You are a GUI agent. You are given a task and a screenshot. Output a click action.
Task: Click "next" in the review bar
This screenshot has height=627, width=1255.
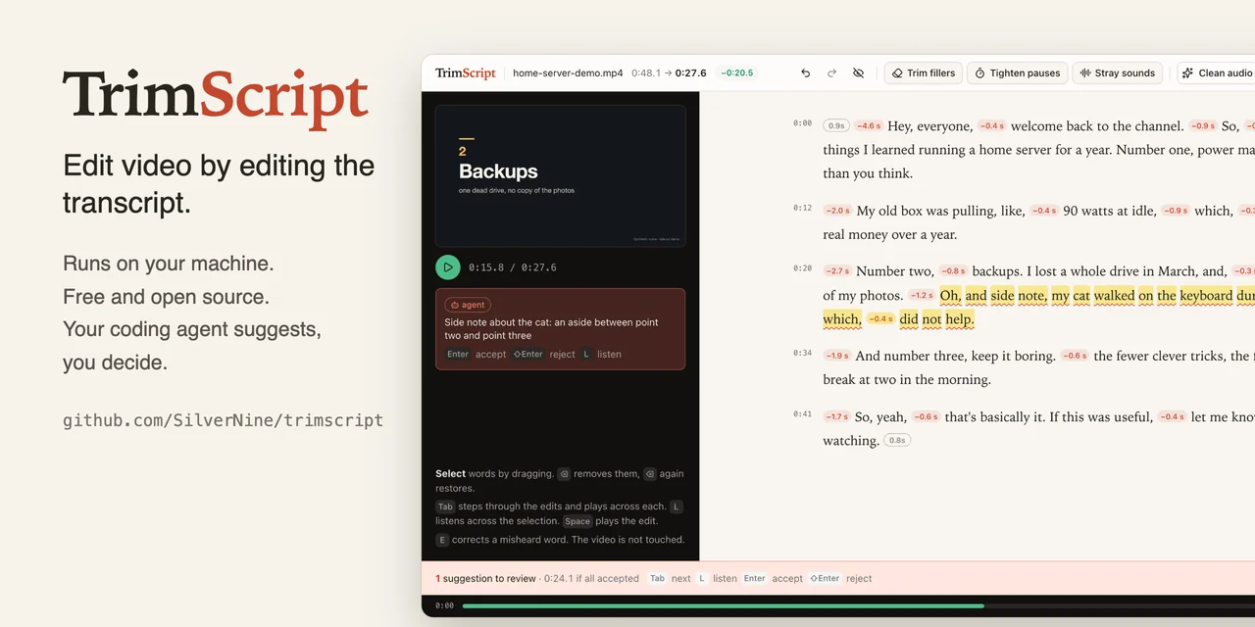click(680, 578)
